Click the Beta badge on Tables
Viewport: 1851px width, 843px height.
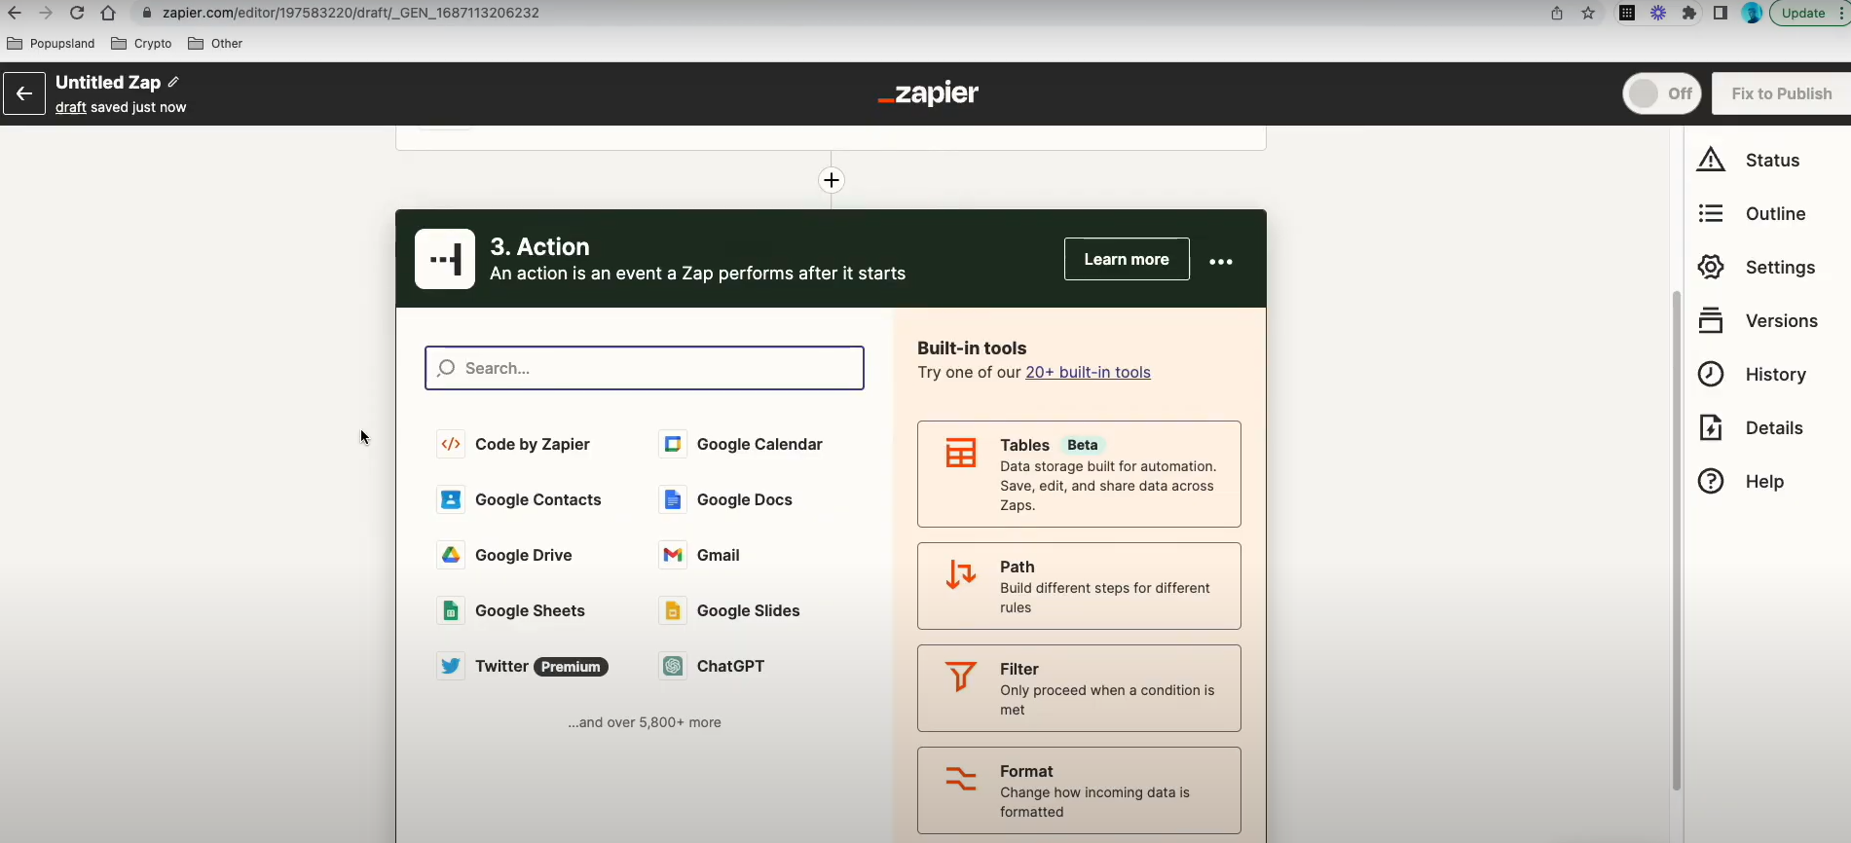[x=1082, y=445]
